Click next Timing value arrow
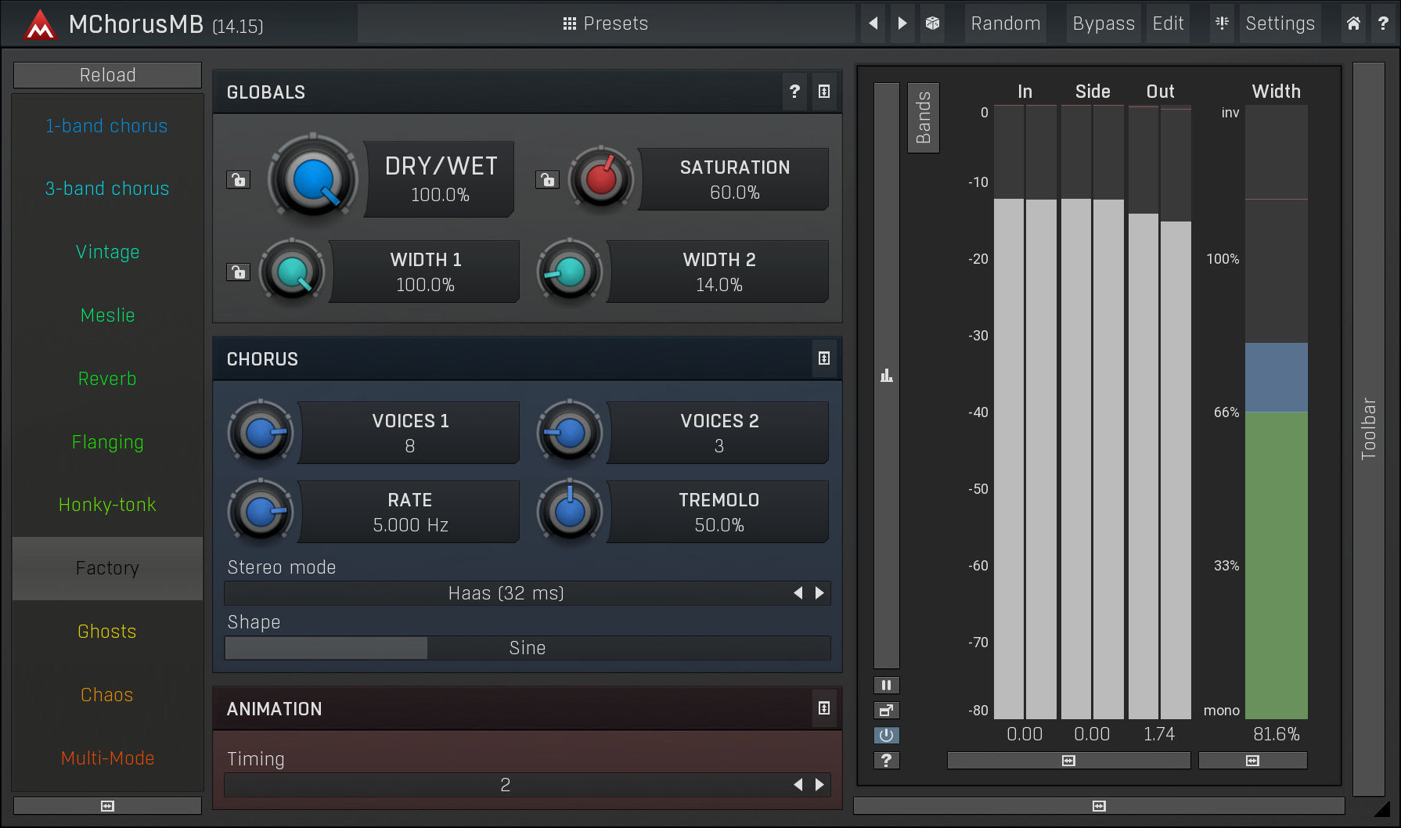This screenshot has height=828, width=1401. point(819,784)
